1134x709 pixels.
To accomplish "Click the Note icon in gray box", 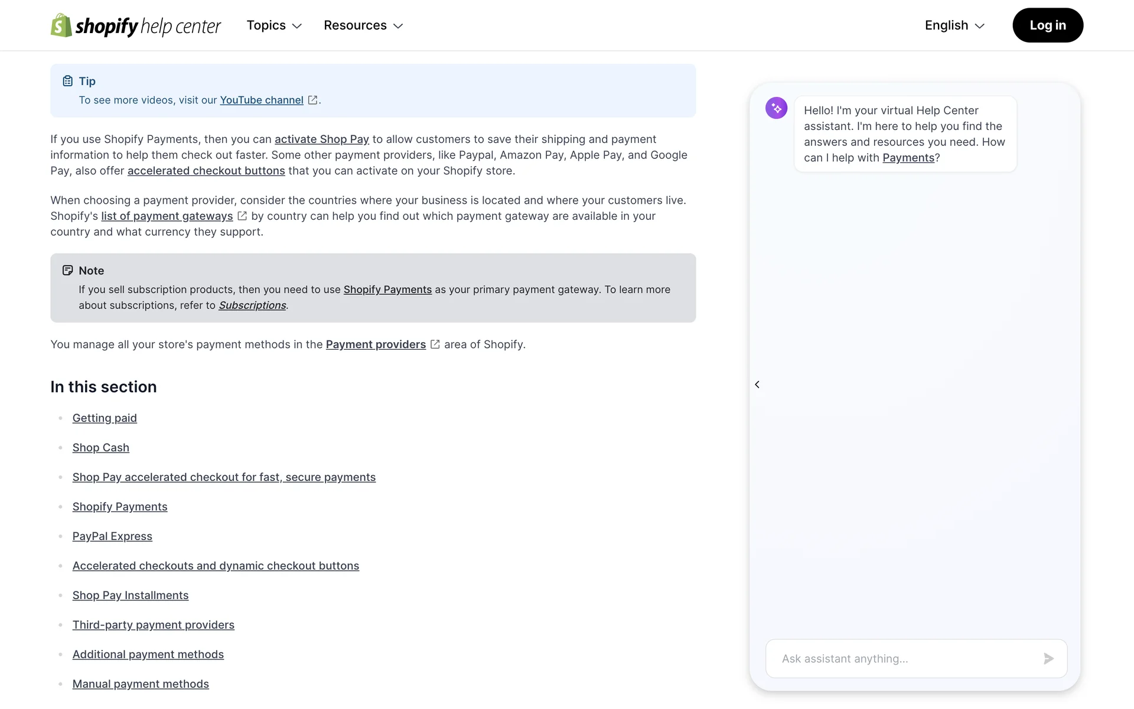I will tap(68, 270).
